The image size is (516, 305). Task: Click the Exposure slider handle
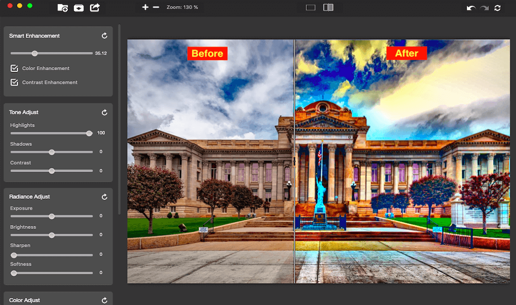52,216
